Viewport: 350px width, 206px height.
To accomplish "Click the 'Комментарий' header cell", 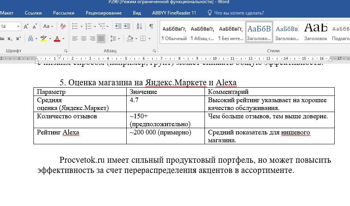I will pyautogui.click(x=269, y=92).
